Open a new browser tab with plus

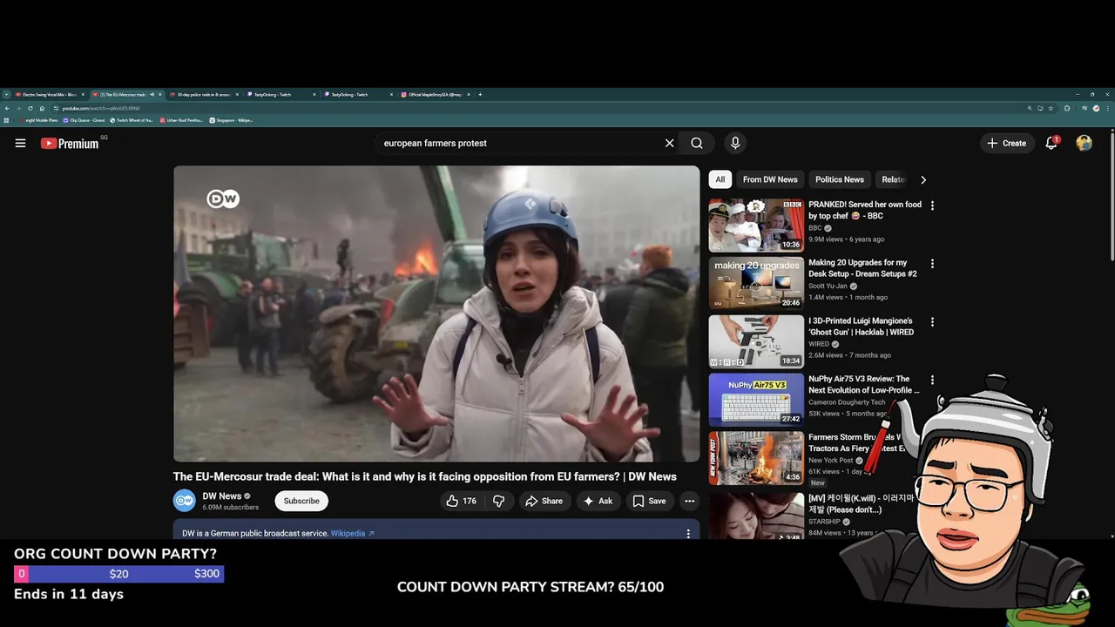click(480, 94)
